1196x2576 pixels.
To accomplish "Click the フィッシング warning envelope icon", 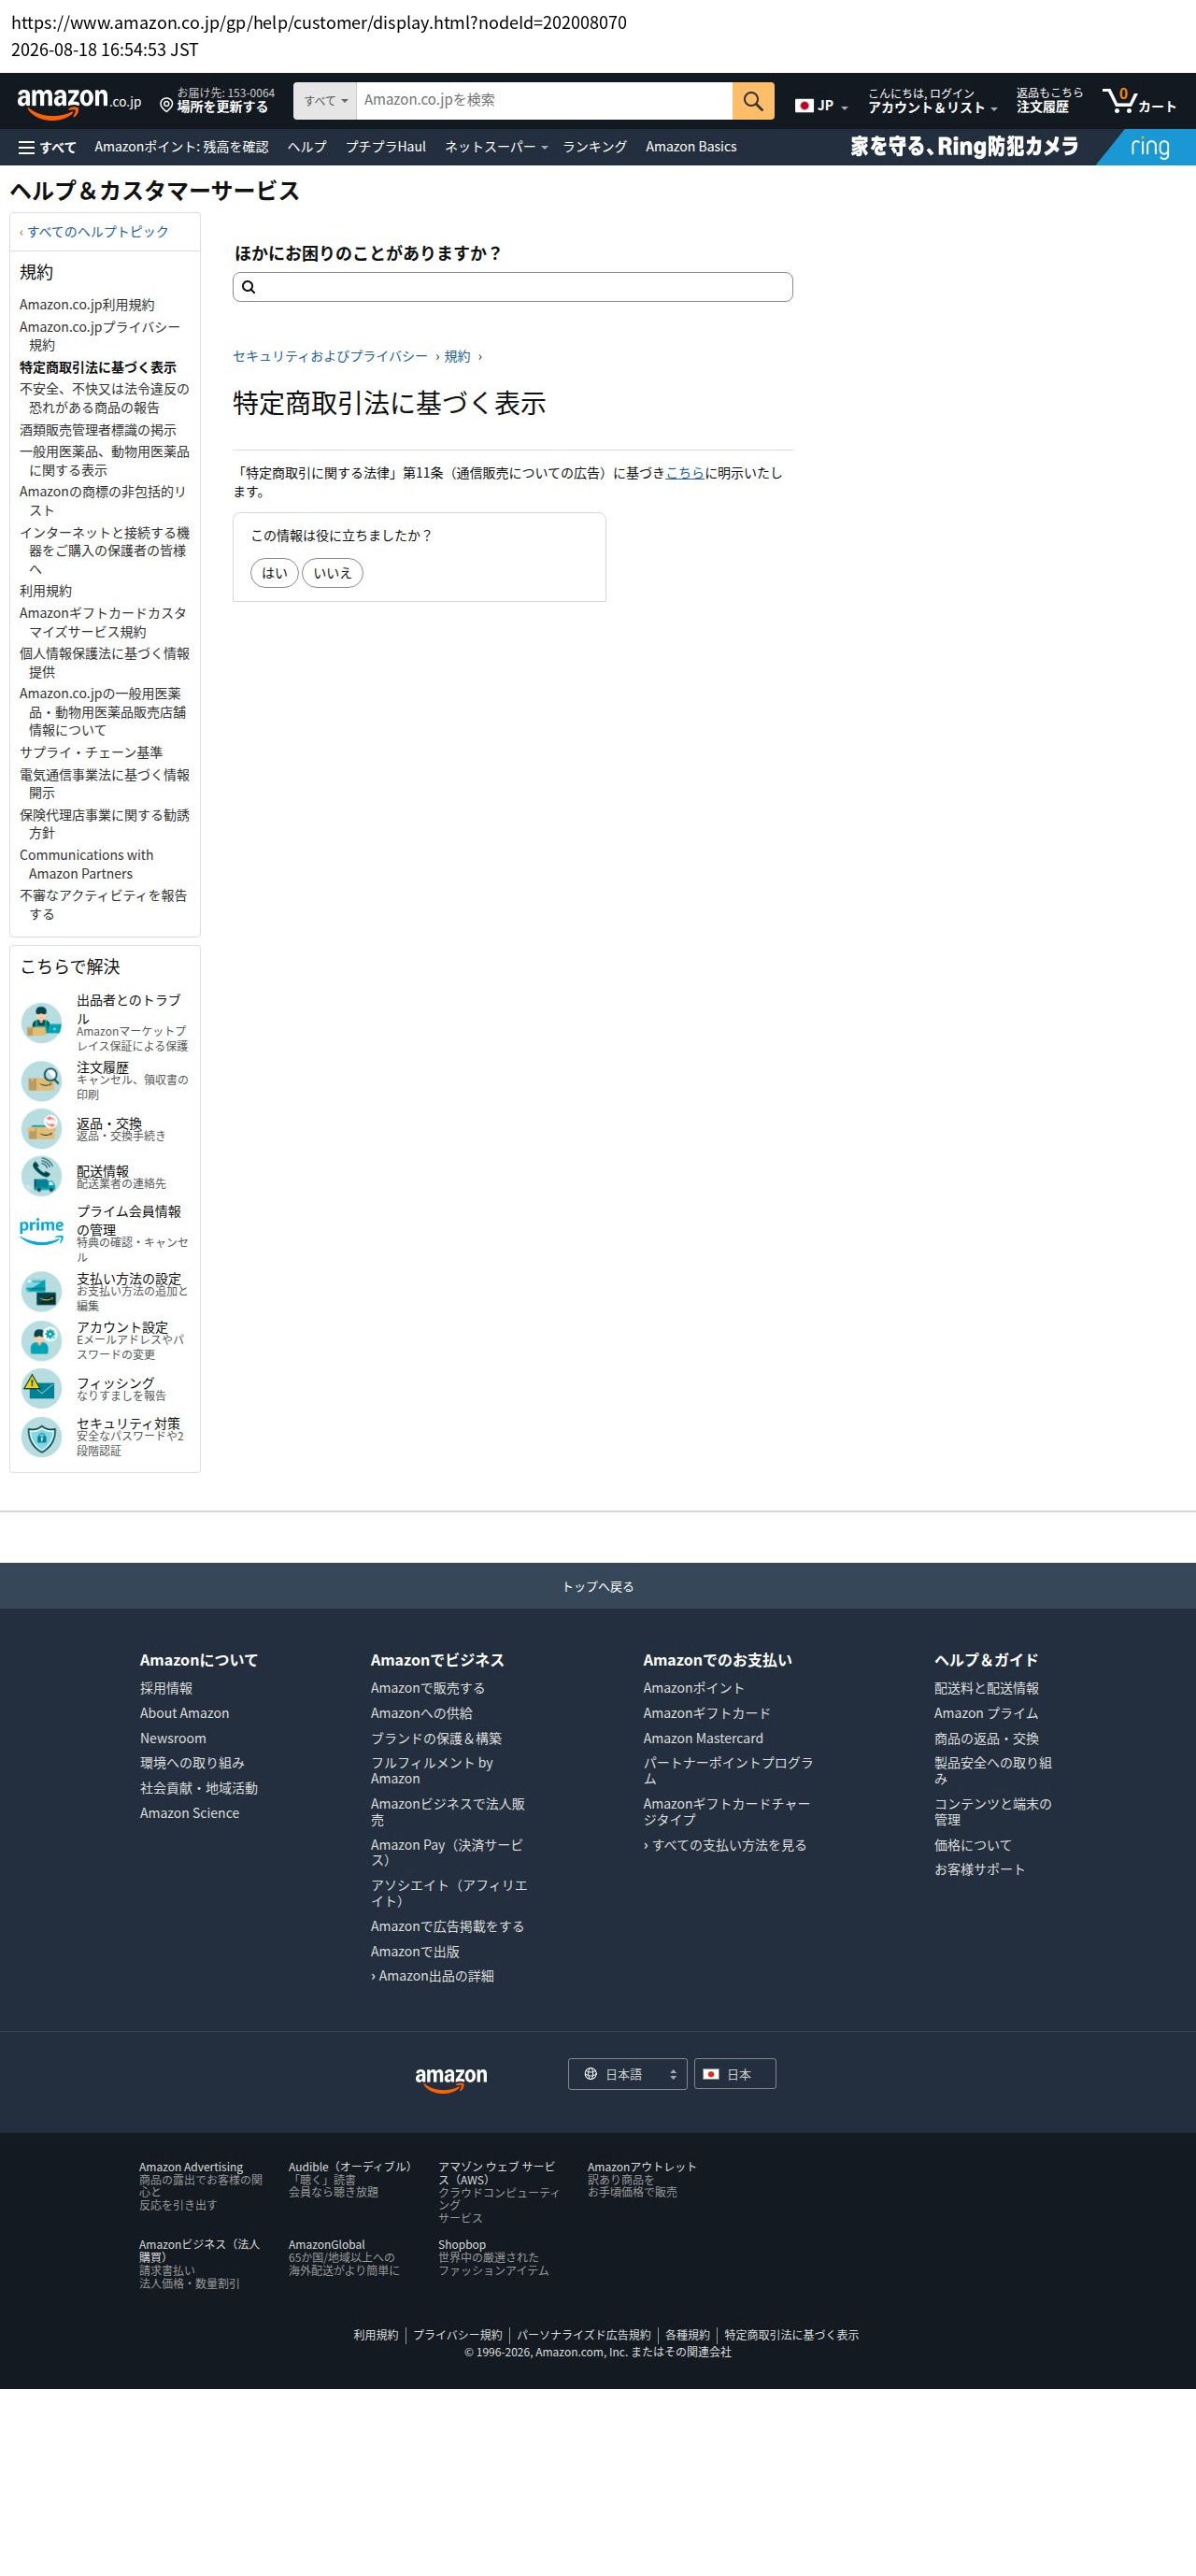I will pyautogui.click(x=41, y=1389).
